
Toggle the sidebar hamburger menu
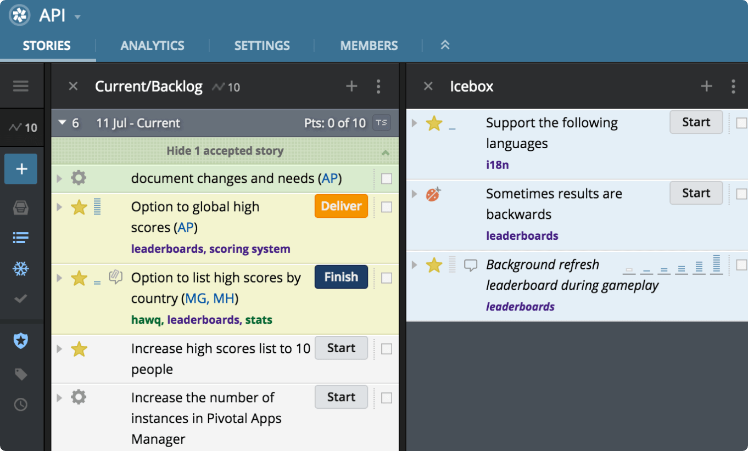pyautogui.click(x=21, y=86)
